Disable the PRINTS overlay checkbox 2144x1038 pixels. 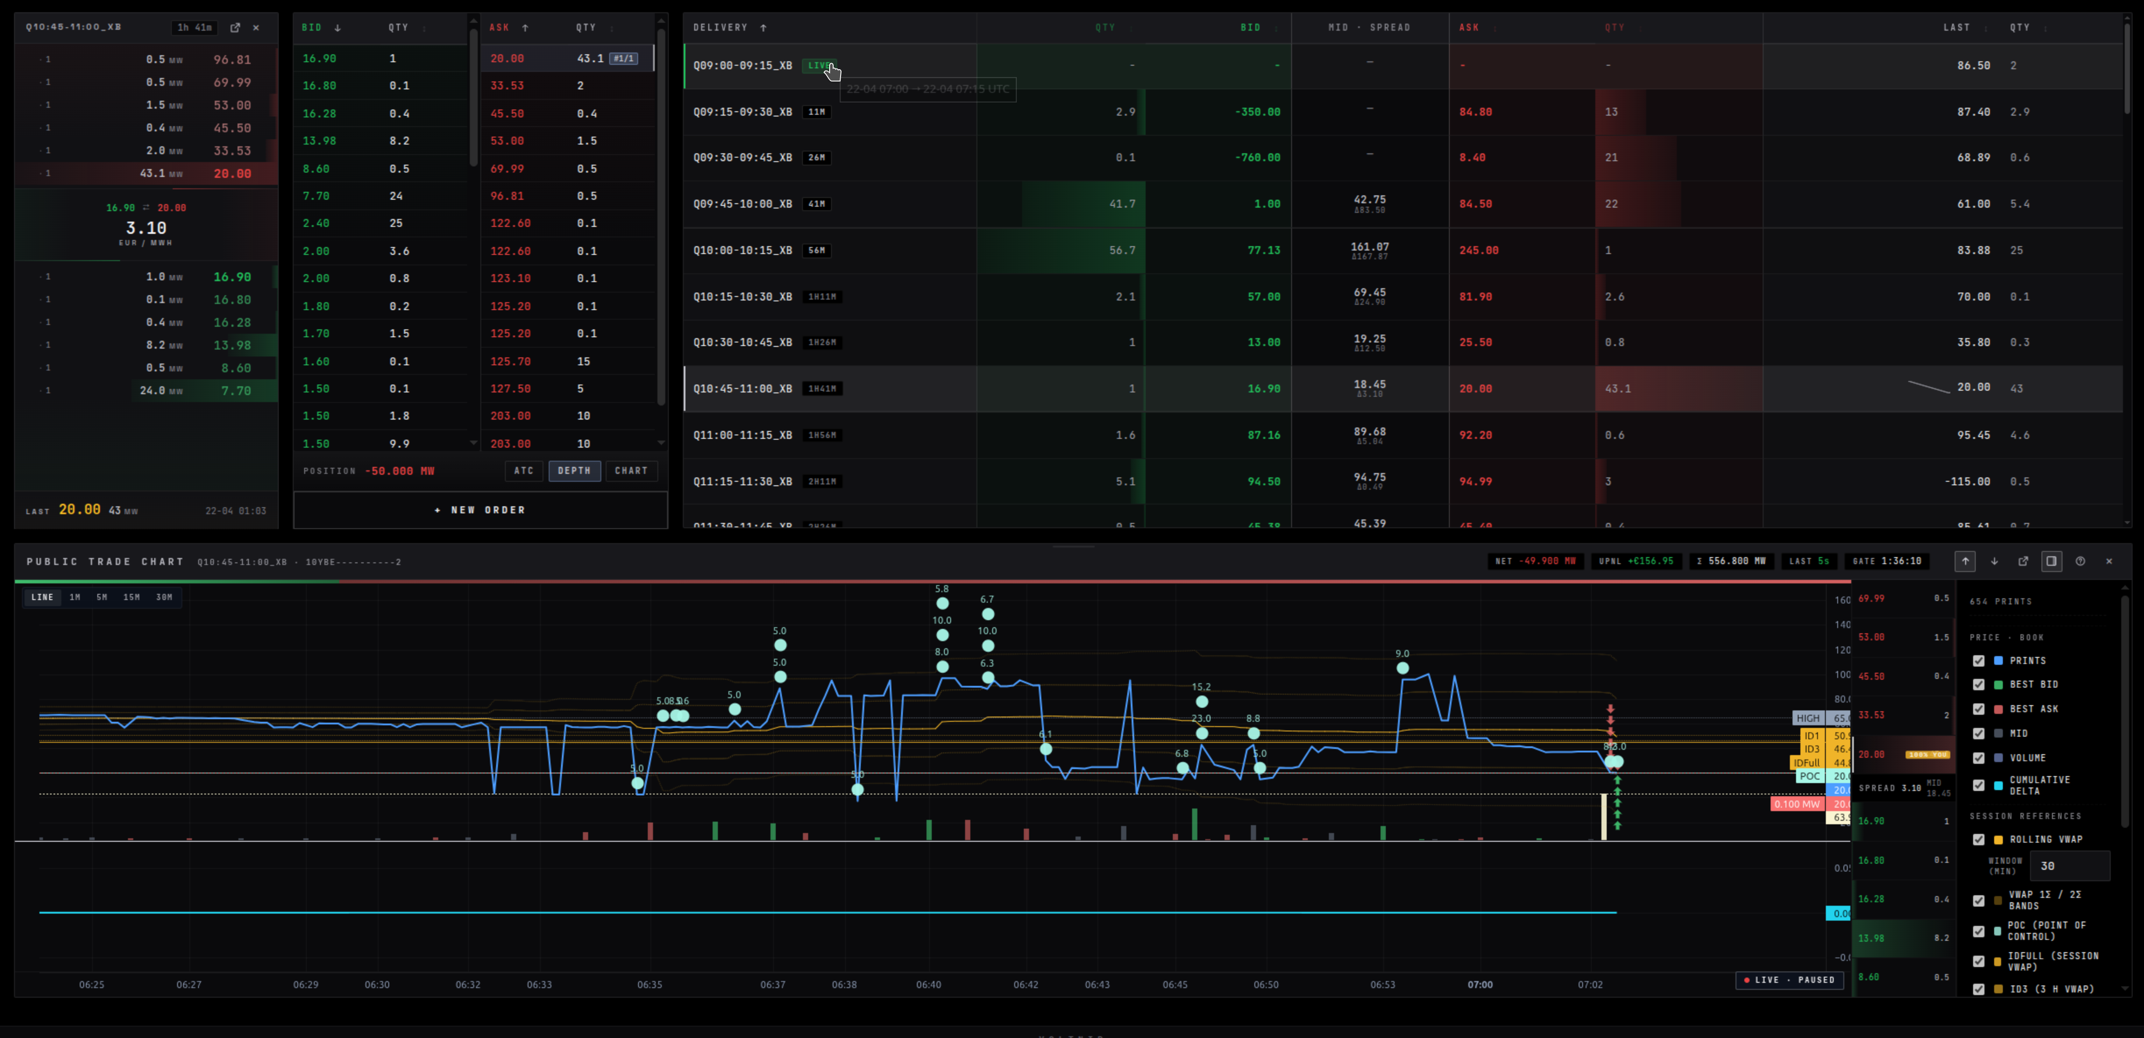[x=1979, y=660]
